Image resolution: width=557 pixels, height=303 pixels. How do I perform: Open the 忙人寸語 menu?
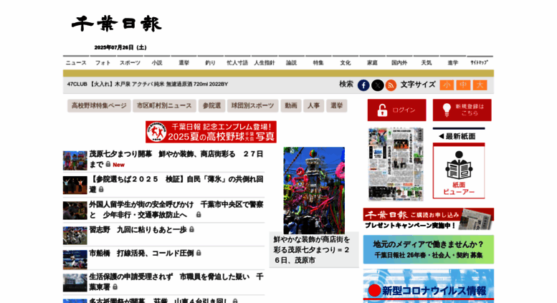[237, 62]
